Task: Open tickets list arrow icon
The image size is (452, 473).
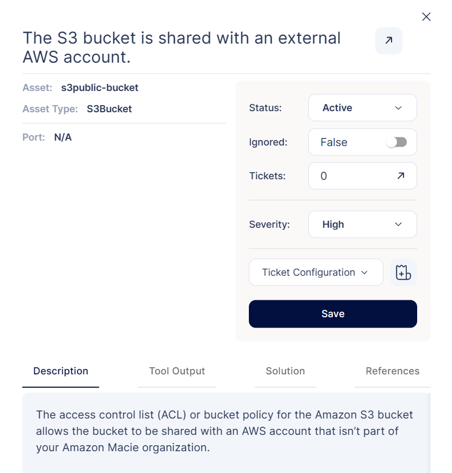Action: (401, 175)
